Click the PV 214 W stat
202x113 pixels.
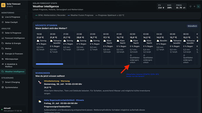[x=161, y=6]
